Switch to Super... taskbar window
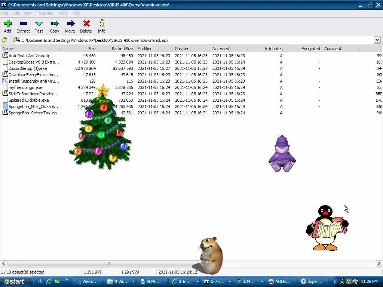The width and height of the screenshot is (383, 287). [312, 281]
